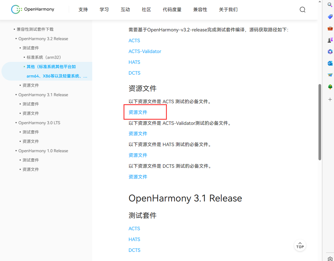Select 资源文件 under OpenHarmony 3.0 LTS sidebar
The width and height of the screenshot is (334, 261).
(31, 141)
